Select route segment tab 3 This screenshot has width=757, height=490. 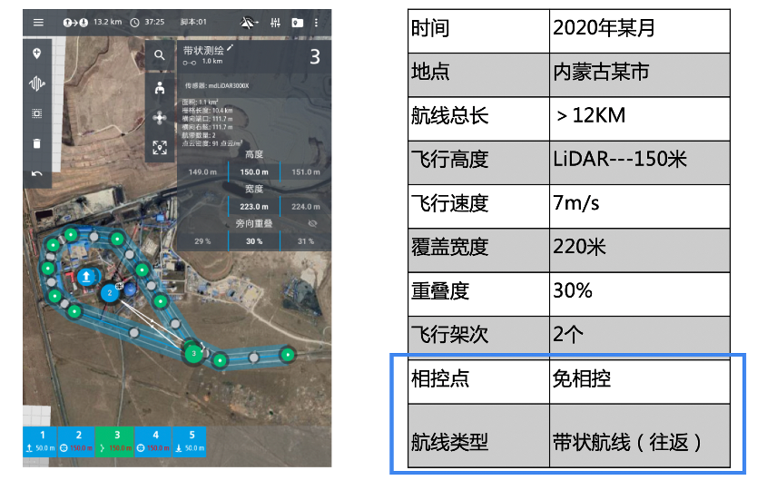click(116, 440)
